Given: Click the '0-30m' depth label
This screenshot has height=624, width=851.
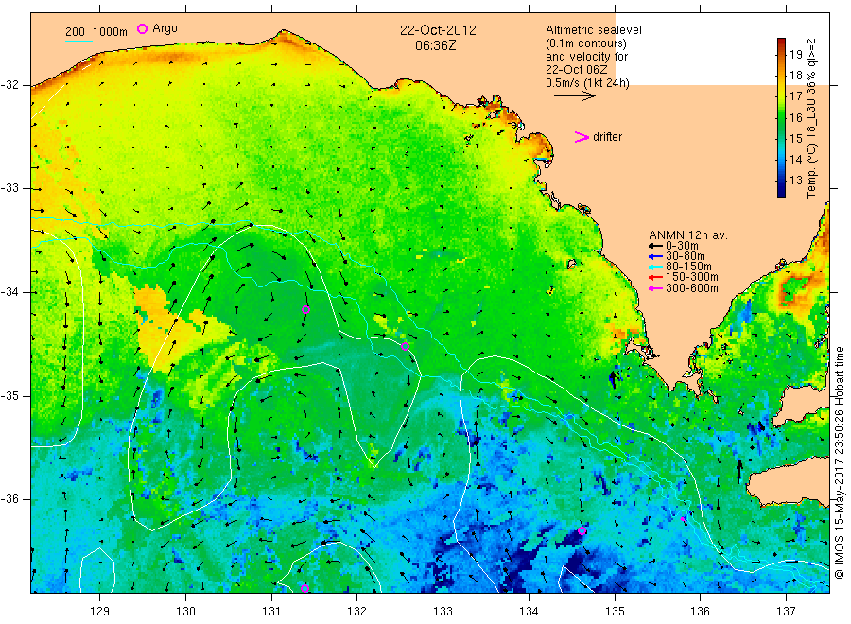Looking at the screenshot, I should tap(682, 247).
